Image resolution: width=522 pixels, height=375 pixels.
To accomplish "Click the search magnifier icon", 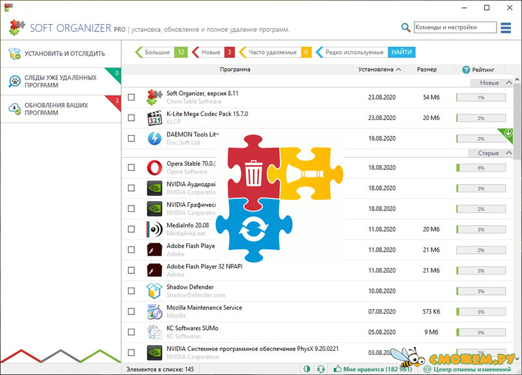I will click(x=405, y=27).
